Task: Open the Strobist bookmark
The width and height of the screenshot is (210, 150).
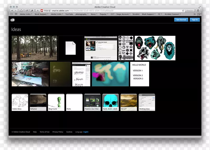Action: (x=136, y=14)
